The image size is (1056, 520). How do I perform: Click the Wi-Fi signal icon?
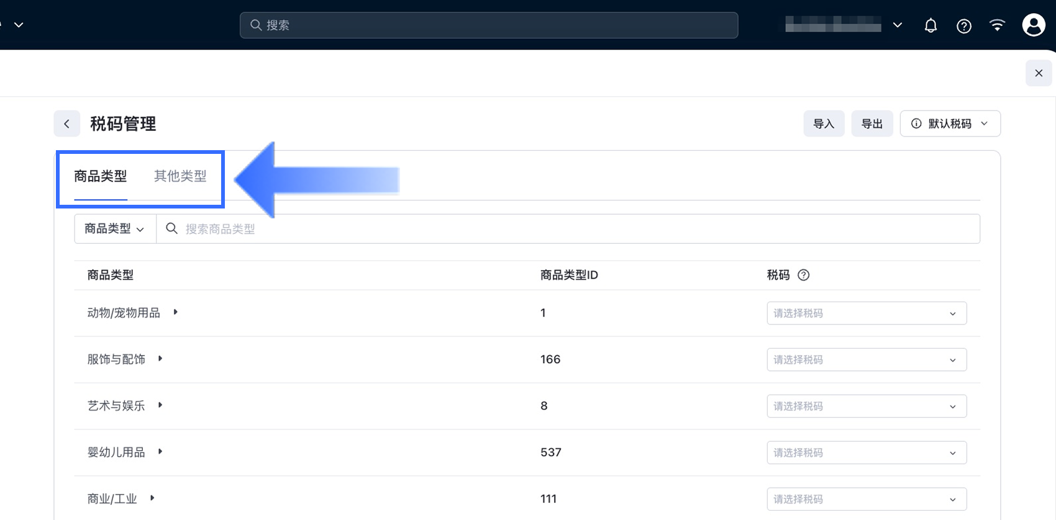[997, 25]
